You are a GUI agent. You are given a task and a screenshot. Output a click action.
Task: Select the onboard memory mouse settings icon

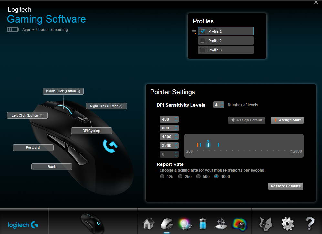pyautogui.click(x=166, y=223)
